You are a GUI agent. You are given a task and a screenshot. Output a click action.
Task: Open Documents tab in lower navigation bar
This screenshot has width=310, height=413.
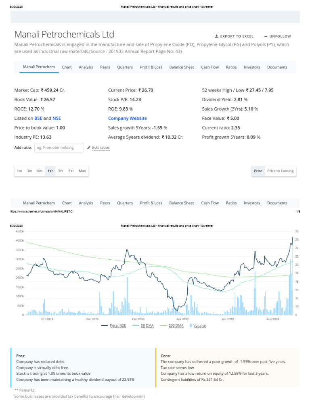coord(277,203)
